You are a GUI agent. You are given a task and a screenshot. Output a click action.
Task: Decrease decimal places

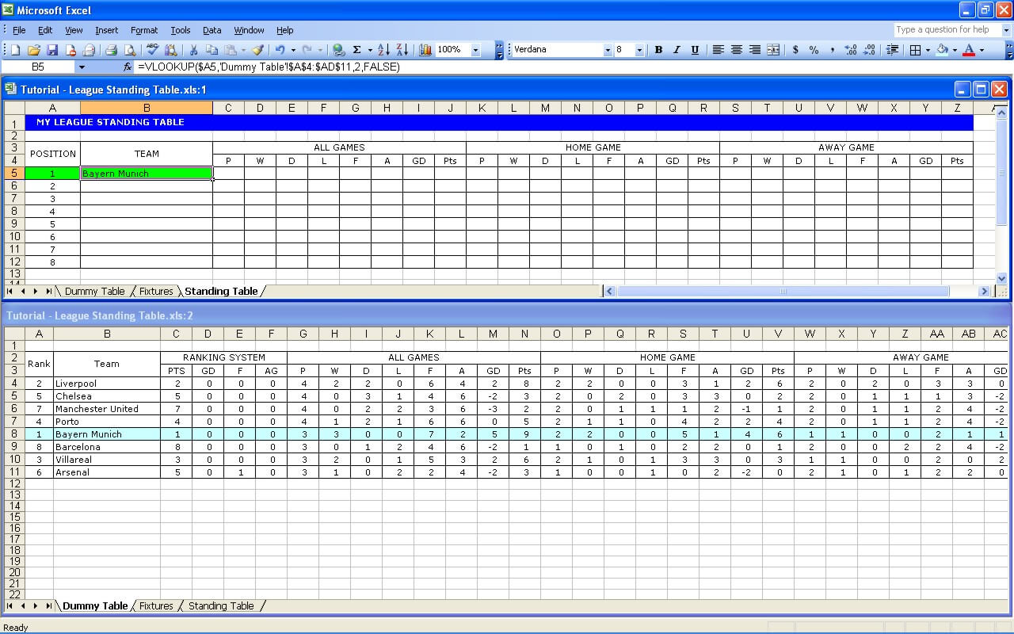(x=869, y=50)
